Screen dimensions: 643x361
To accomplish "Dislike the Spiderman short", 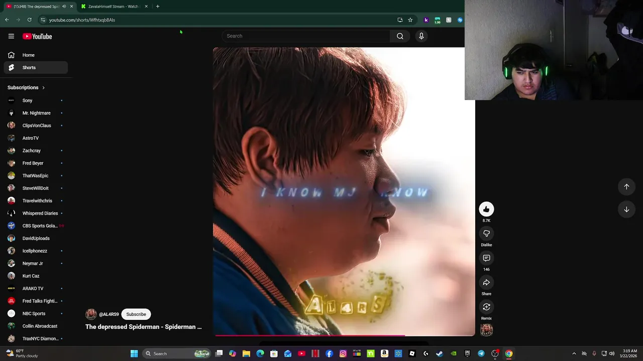I will (x=486, y=234).
